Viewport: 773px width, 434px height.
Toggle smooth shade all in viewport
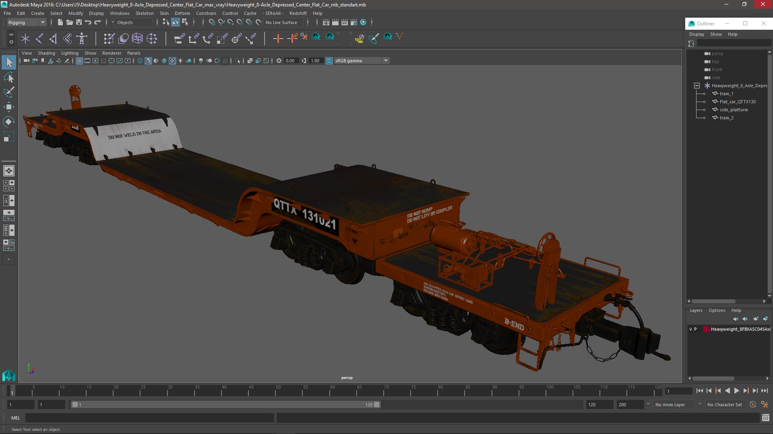pyautogui.click(x=148, y=61)
